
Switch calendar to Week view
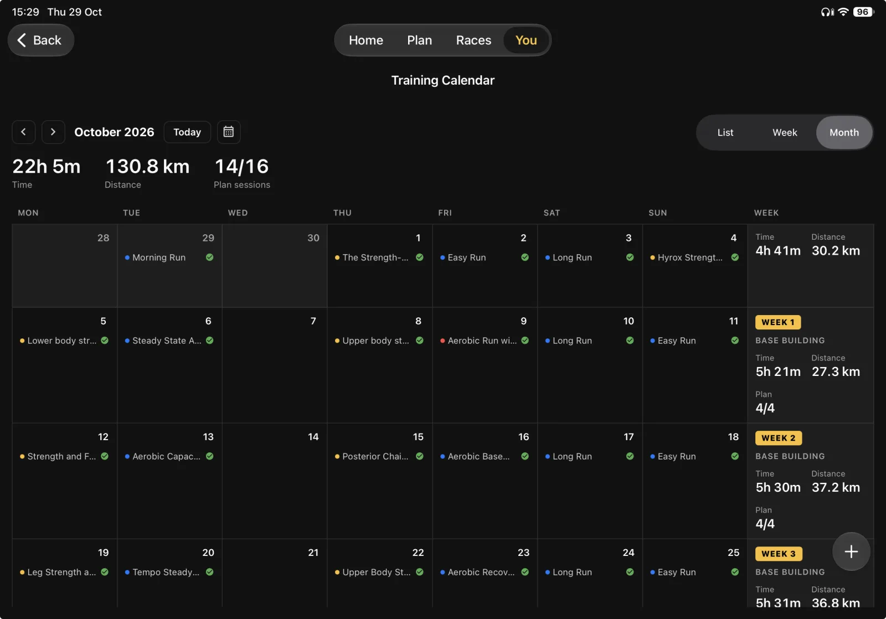[785, 132]
